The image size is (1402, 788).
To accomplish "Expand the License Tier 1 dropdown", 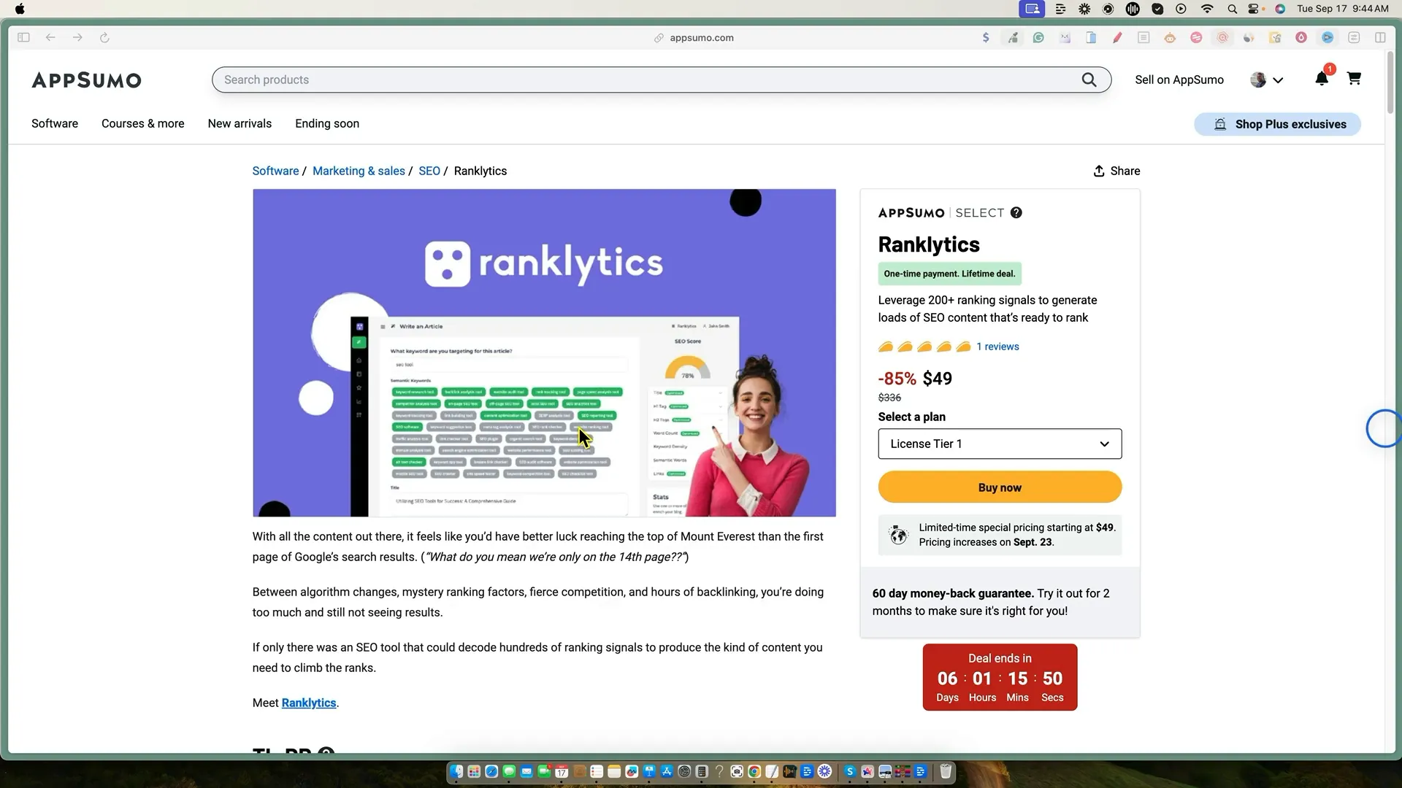I will click(x=1000, y=444).
